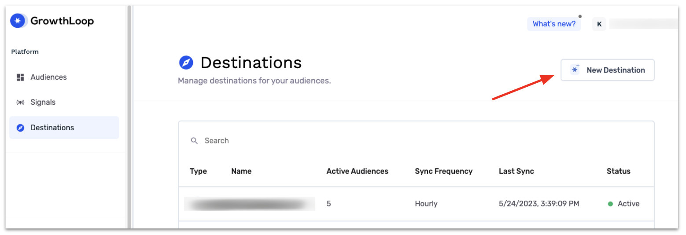Click the Active status cell
This screenshot has height=235, width=686.
(623, 204)
